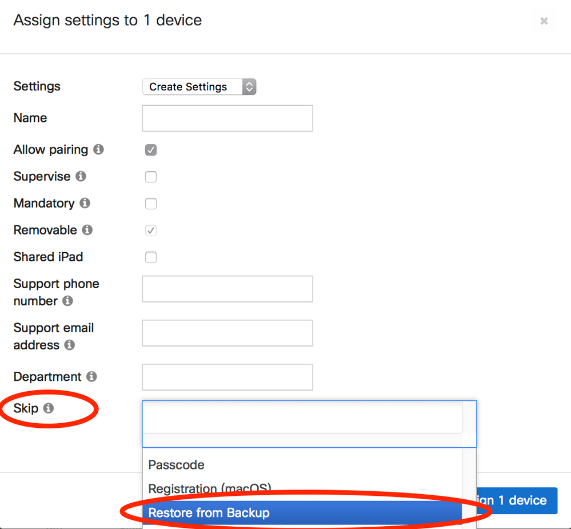
Task: Click info icon beside Removable label
Action: (87, 230)
